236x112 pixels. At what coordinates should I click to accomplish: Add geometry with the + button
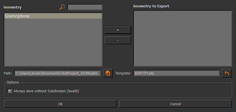(x=118, y=30)
